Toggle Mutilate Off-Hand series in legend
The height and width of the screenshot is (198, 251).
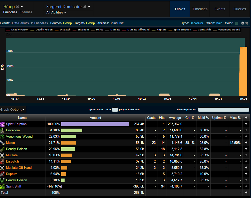point(136,30)
